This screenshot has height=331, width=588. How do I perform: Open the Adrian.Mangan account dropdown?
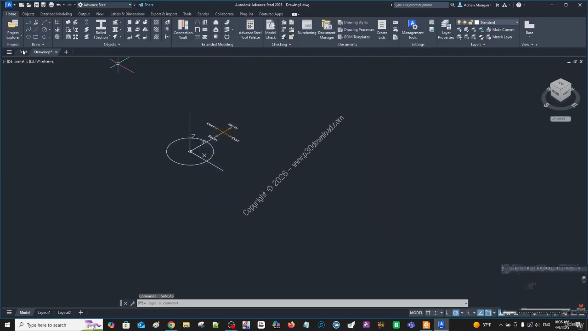[x=475, y=5]
